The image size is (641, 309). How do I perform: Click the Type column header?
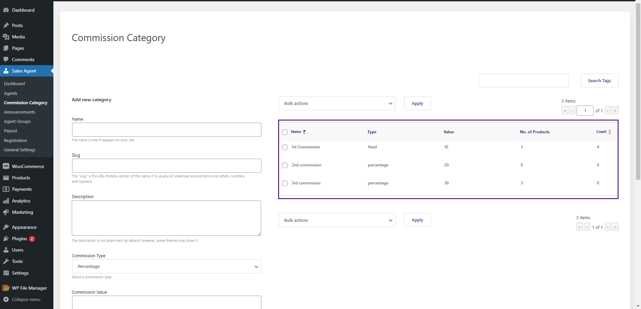(372, 132)
